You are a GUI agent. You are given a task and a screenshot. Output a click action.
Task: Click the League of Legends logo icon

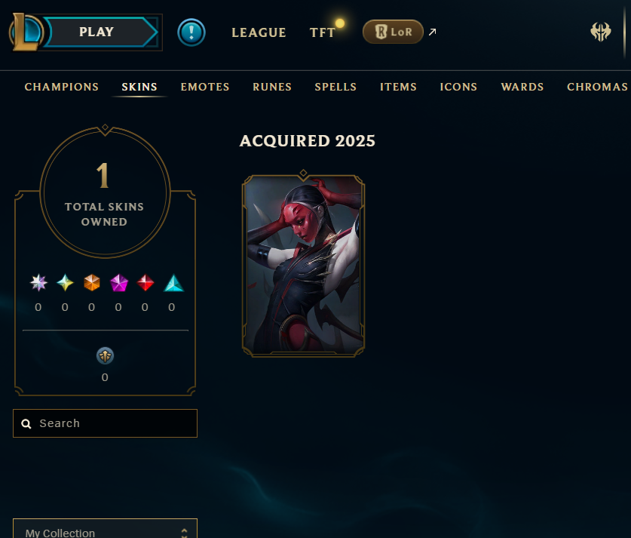(x=26, y=32)
